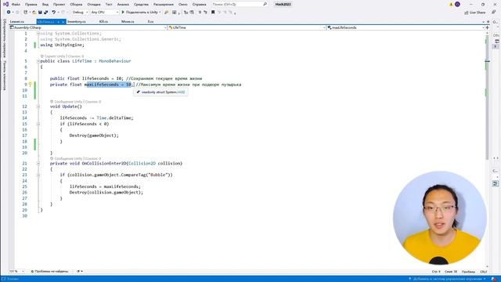Collapse the if block at line 15

(38, 124)
